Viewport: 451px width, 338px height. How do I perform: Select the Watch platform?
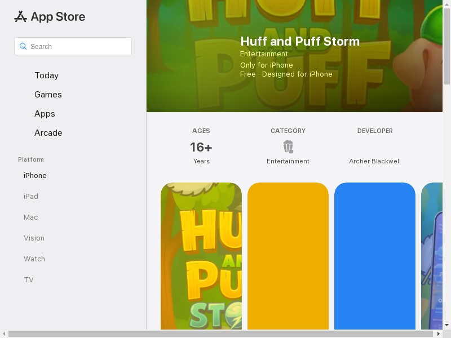click(34, 259)
